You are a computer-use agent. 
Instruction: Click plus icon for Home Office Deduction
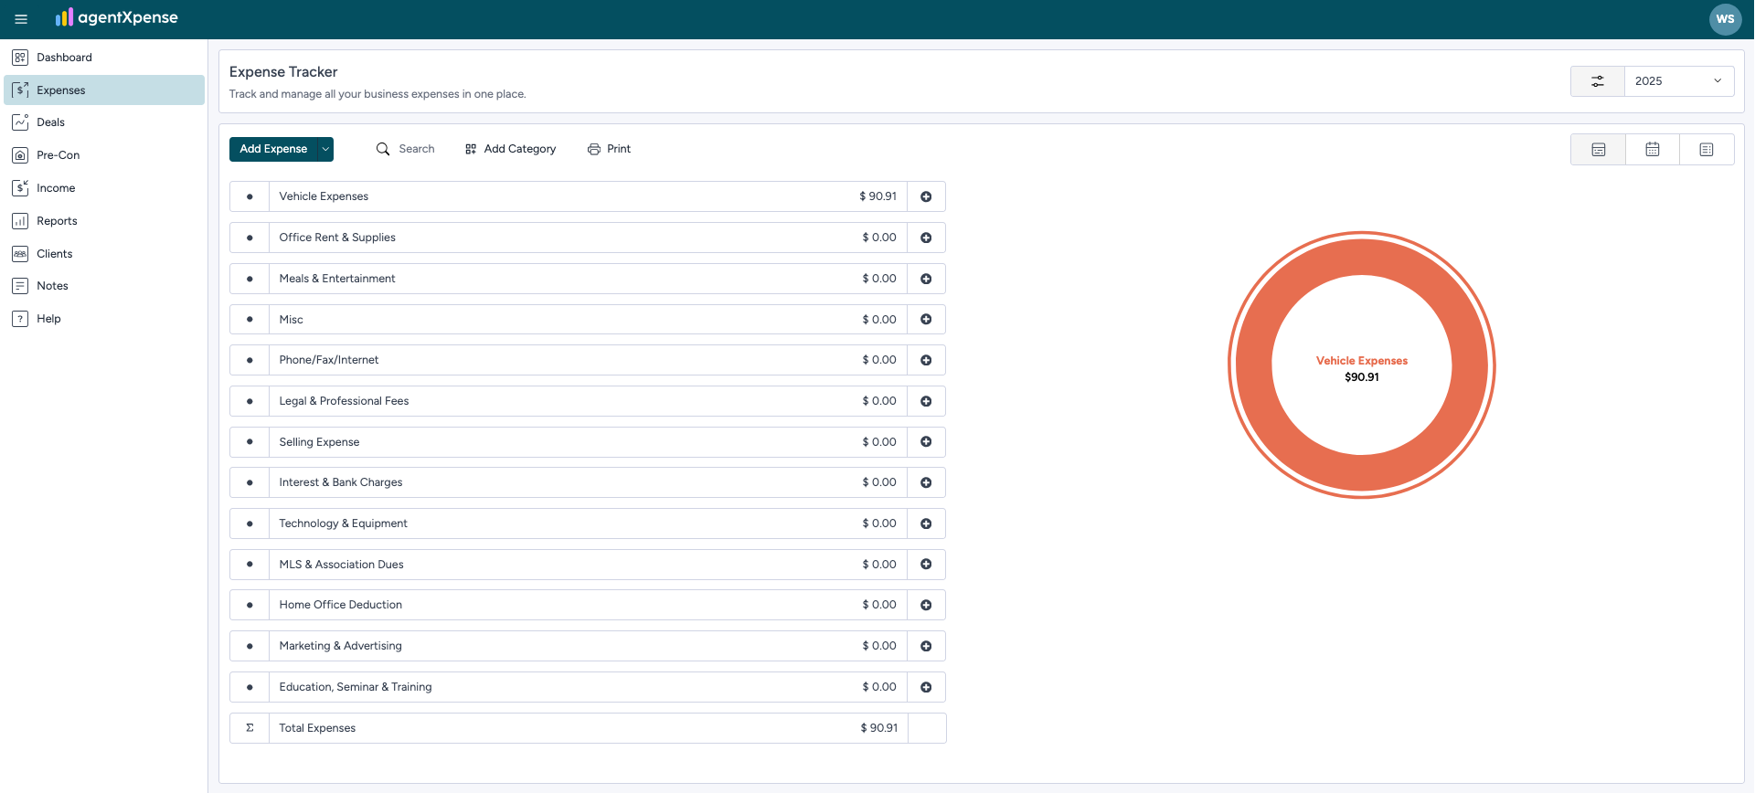(926, 605)
